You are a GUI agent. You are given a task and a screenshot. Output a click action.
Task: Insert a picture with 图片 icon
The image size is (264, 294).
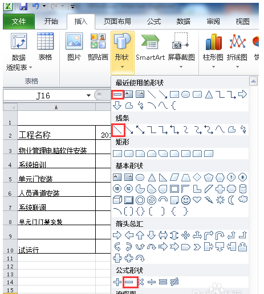coord(74,47)
